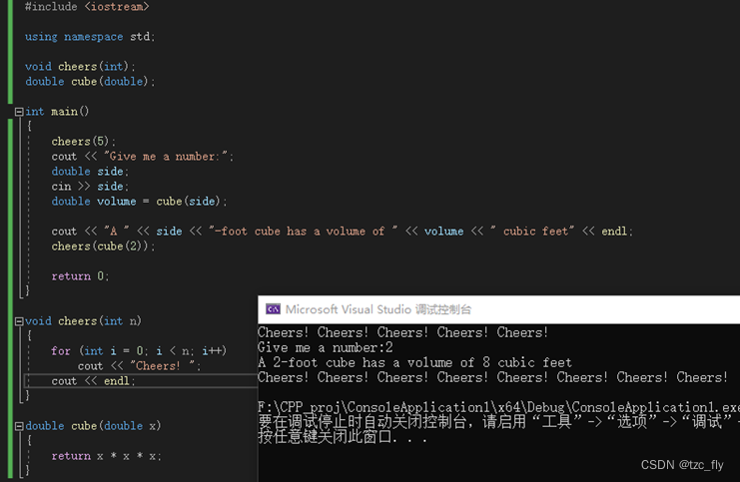This screenshot has height=482, width=740.
Task: Click the cin >> side line
Action: (90, 187)
